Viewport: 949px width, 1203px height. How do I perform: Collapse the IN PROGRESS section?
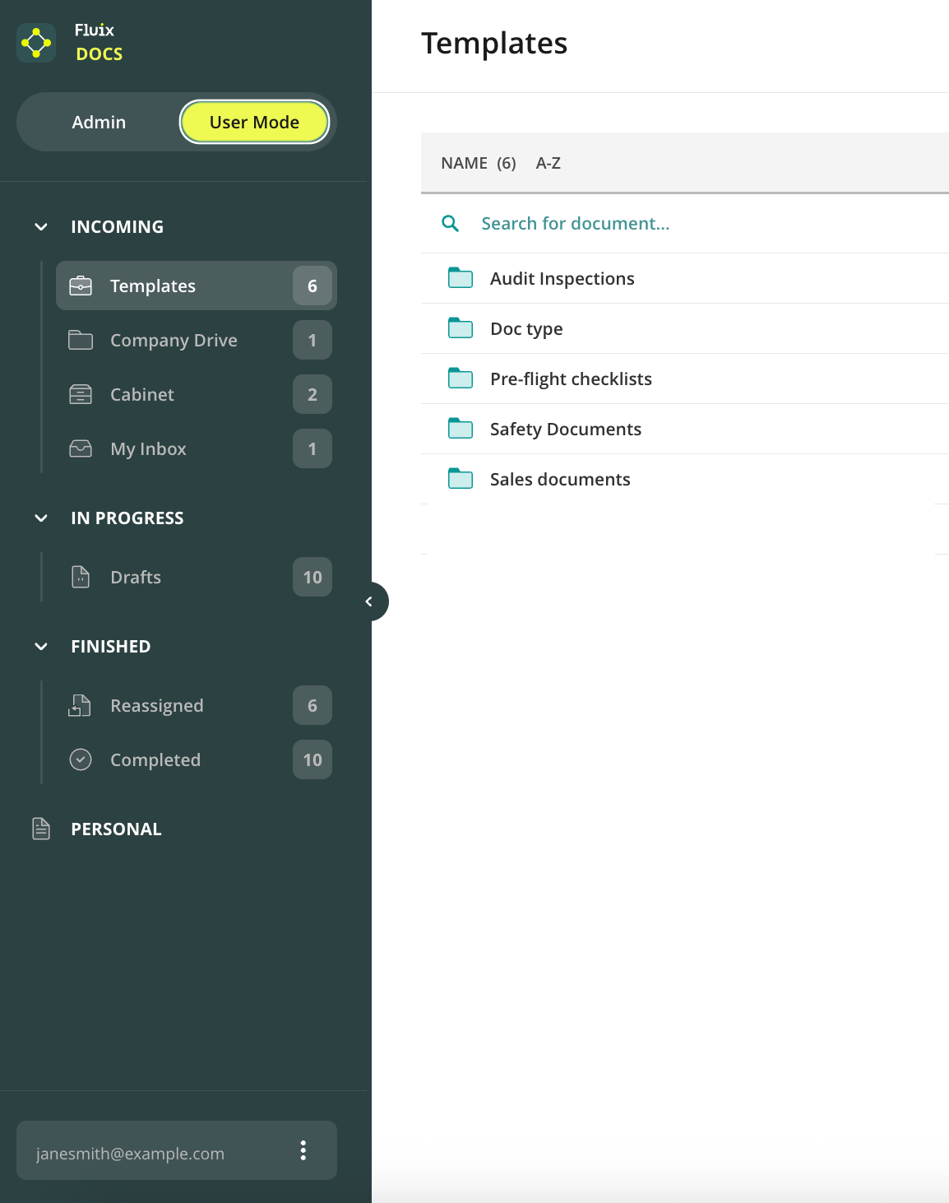coord(41,518)
